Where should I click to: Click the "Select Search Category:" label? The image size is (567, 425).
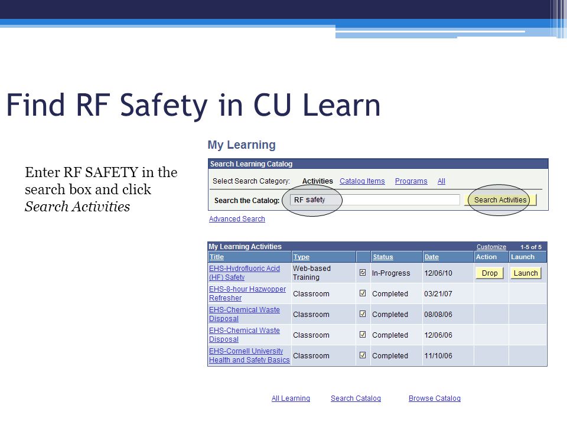[x=251, y=181]
